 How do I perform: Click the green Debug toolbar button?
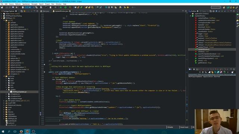coord(61,7)
